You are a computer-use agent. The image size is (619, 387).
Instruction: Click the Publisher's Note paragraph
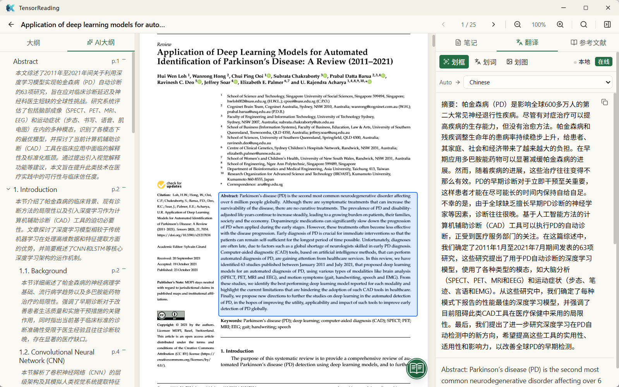point(185,291)
